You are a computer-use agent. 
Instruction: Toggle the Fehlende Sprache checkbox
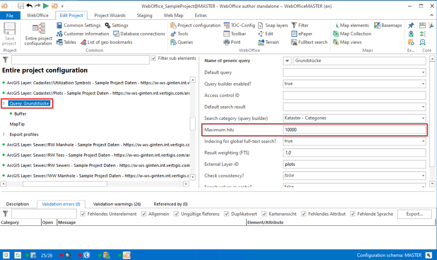click(353, 214)
